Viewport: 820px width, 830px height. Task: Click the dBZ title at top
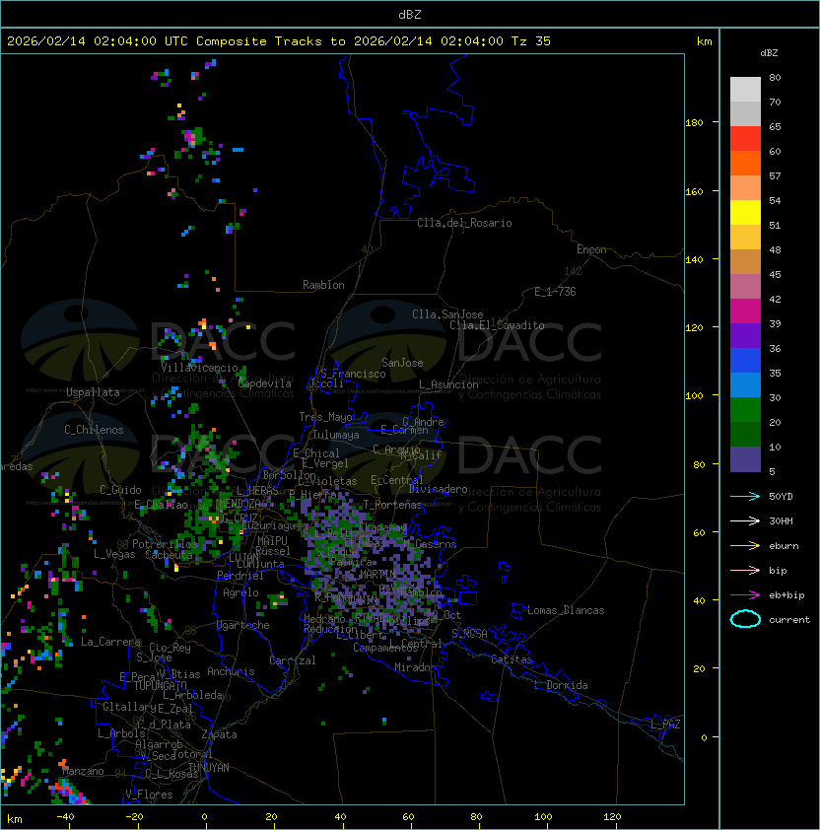click(x=410, y=14)
